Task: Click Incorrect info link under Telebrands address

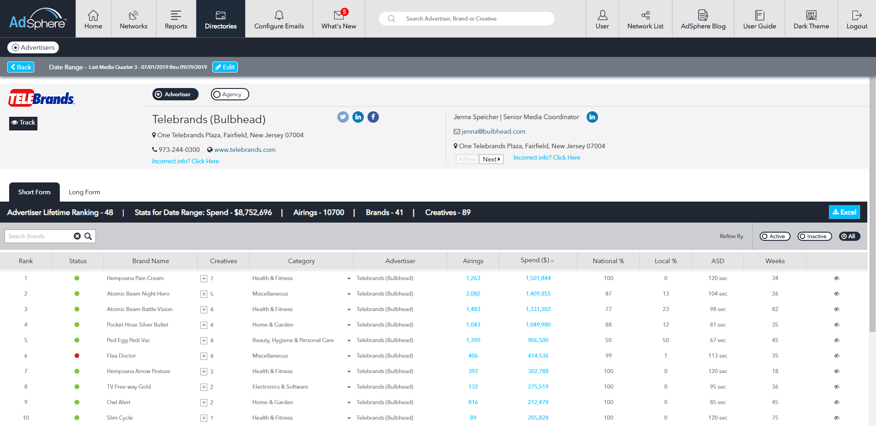Action: pos(185,161)
